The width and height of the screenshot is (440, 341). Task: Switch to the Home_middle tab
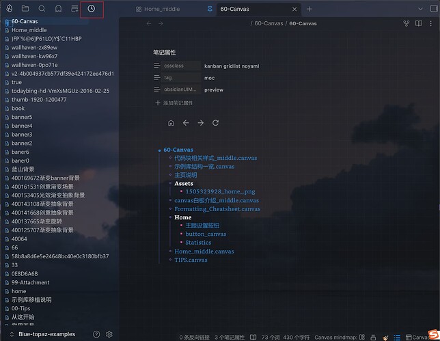pos(162,10)
